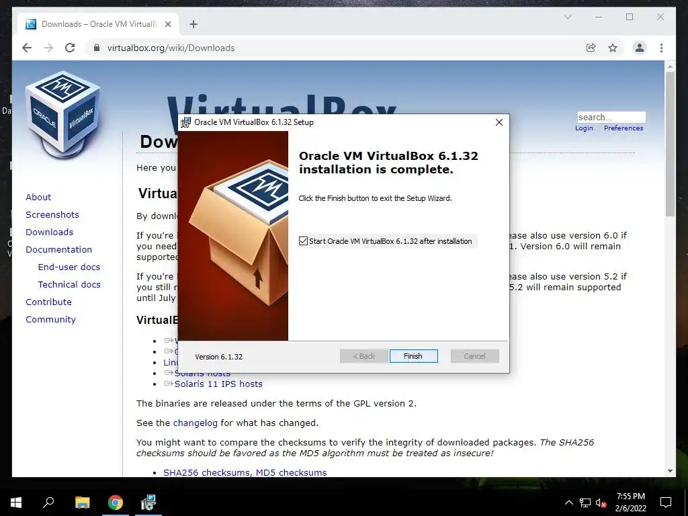Go back in Chrome browser

(27, 48)
